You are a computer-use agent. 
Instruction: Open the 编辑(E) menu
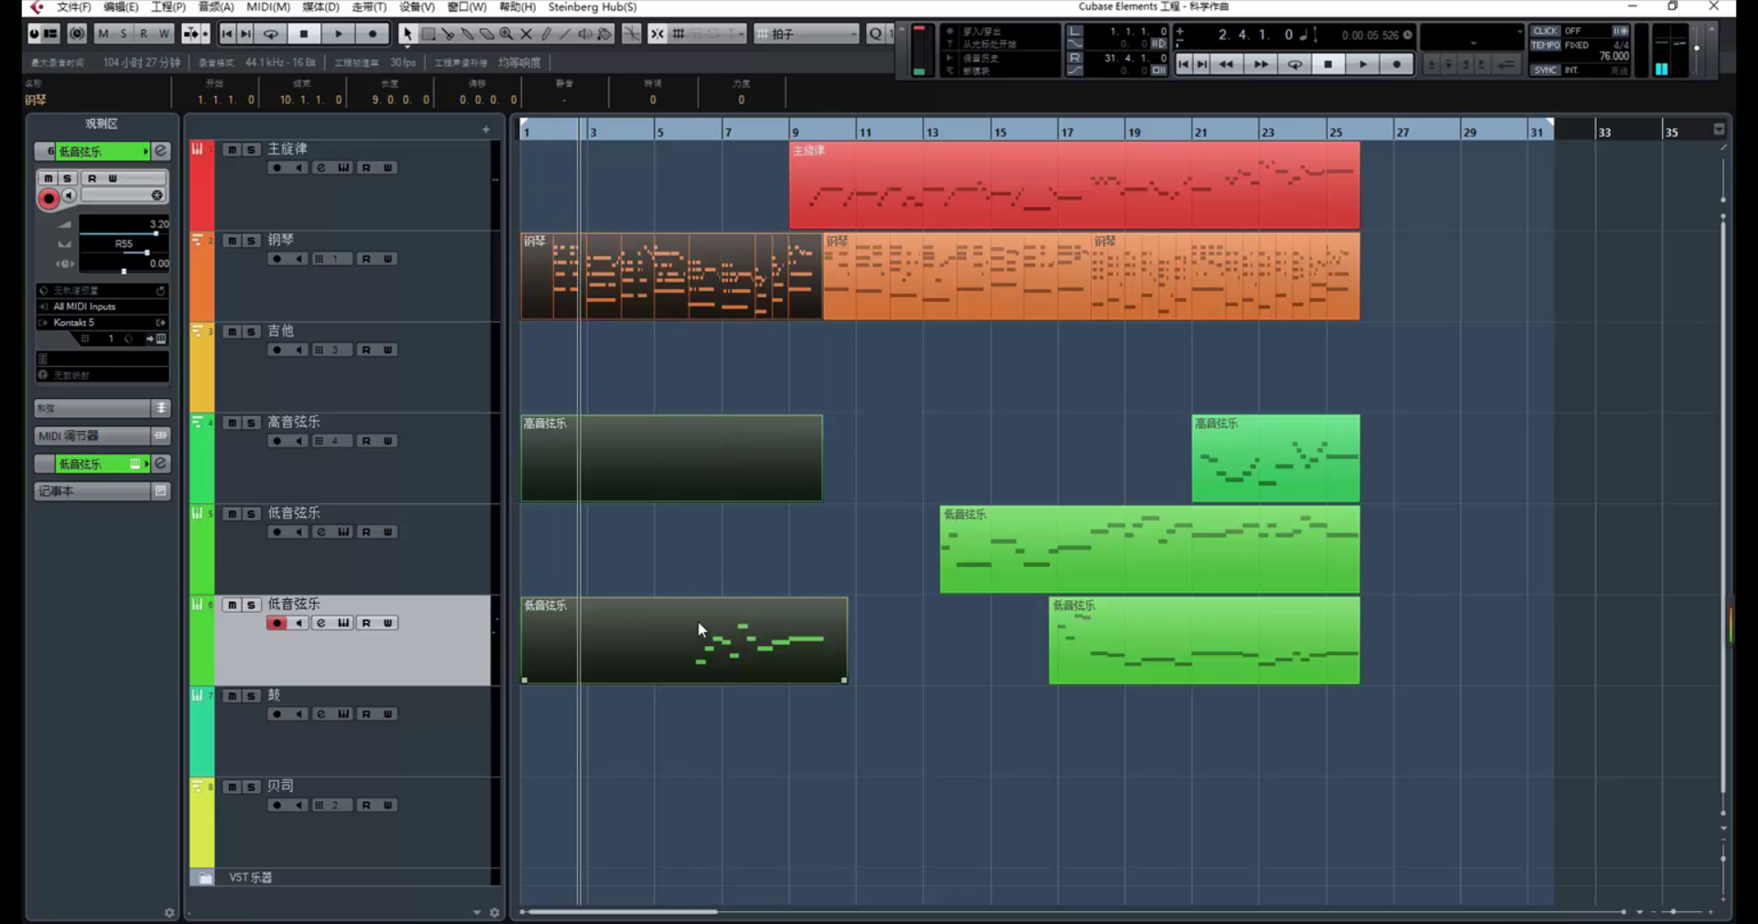point(121,7)
